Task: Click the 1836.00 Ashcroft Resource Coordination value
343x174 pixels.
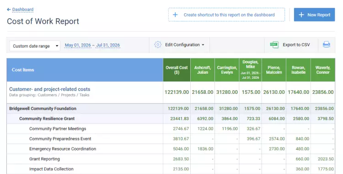Action: point(205,149)
